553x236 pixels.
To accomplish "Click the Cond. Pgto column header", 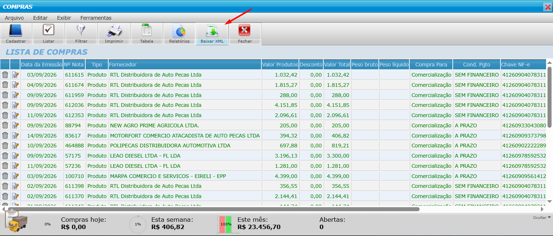I will [x=477, y=65].
